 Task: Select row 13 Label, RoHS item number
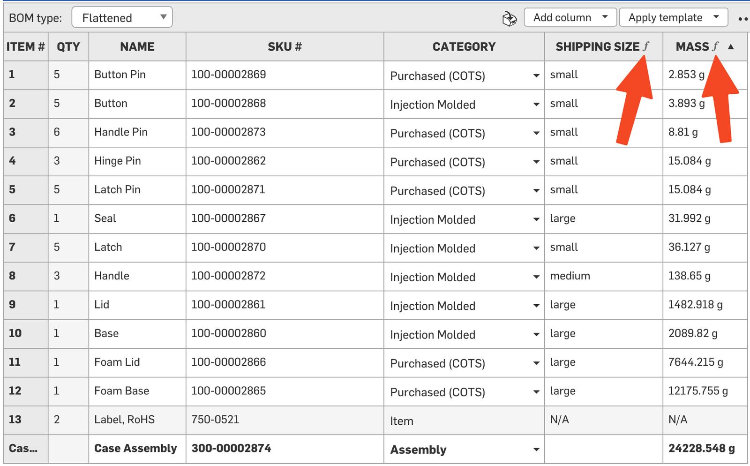[x=15, y=419]
